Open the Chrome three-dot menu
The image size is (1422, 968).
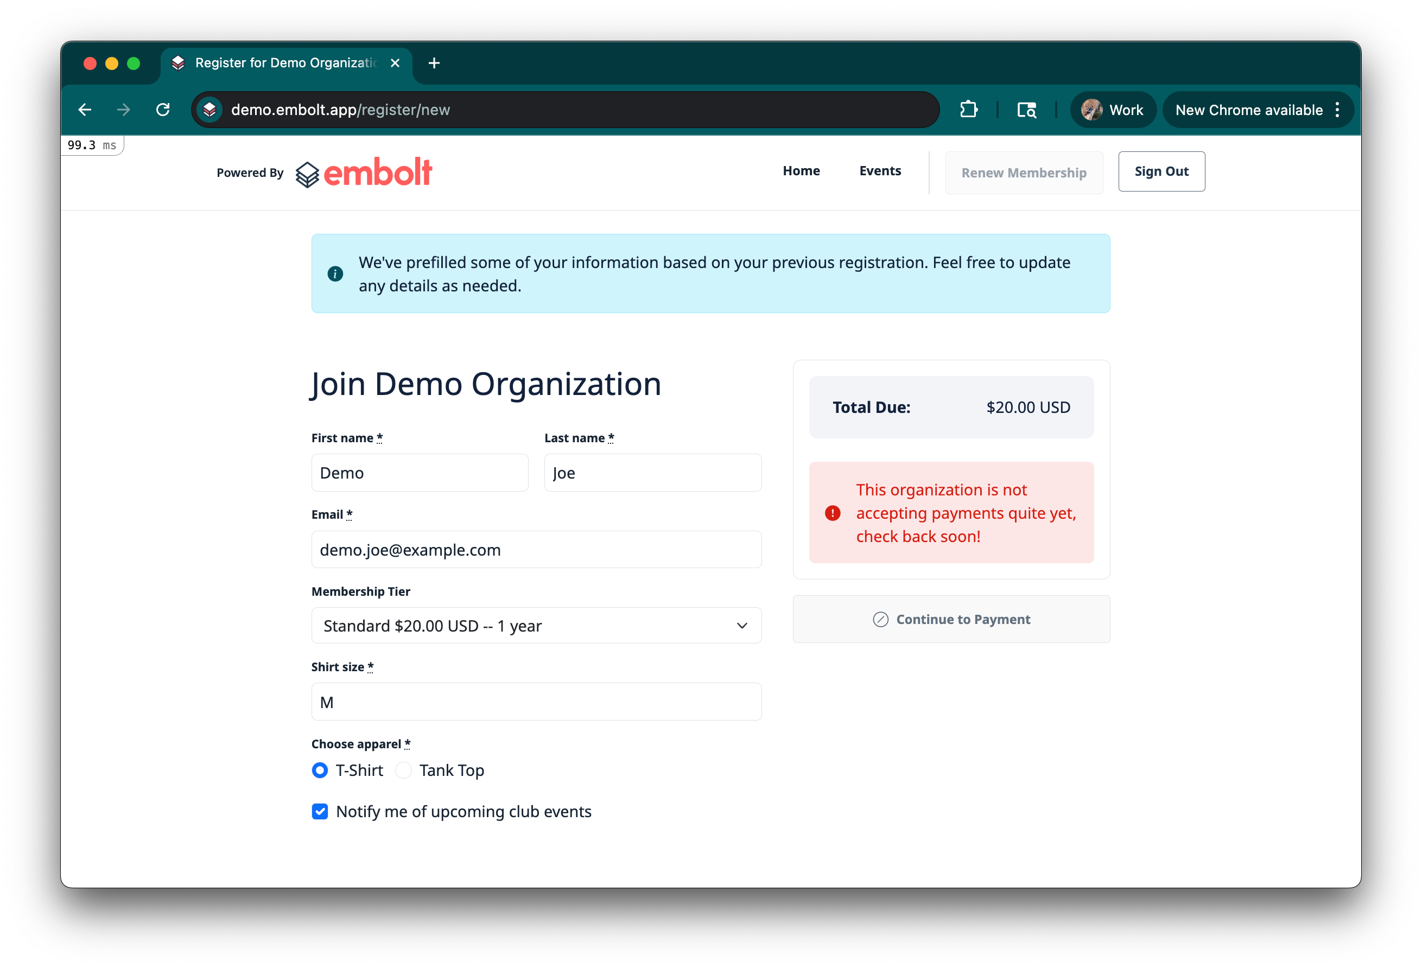point(1337,110)
